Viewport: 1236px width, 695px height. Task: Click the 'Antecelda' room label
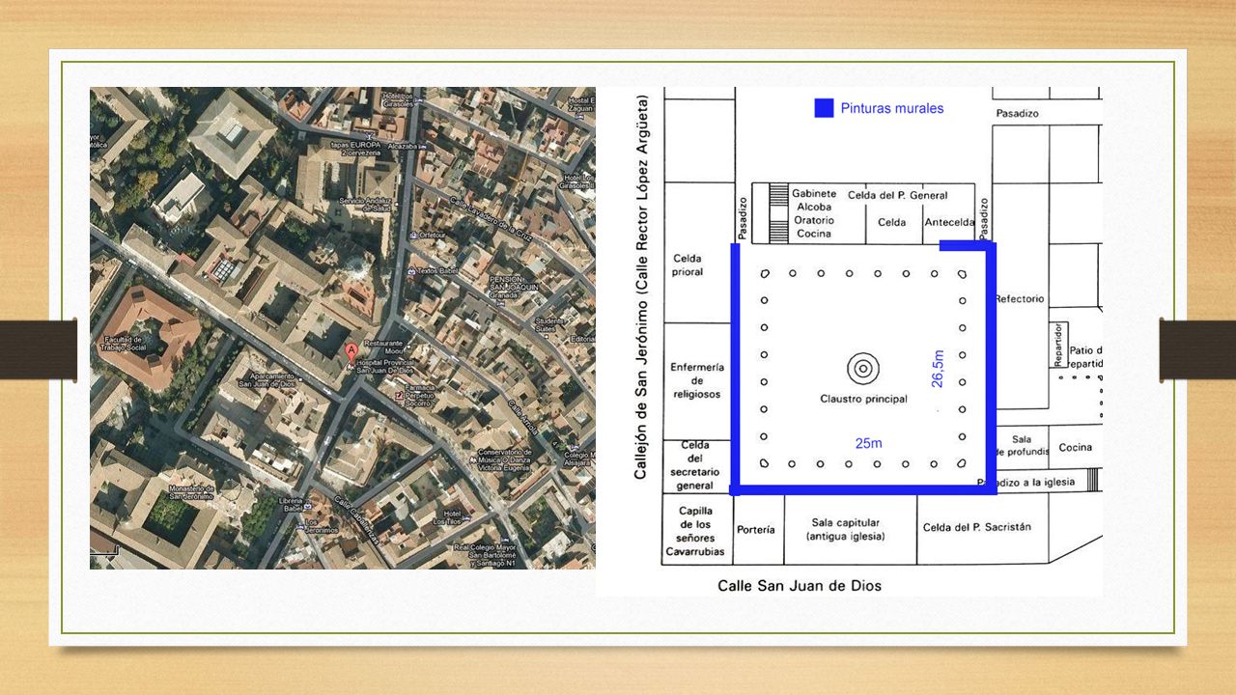948,222
